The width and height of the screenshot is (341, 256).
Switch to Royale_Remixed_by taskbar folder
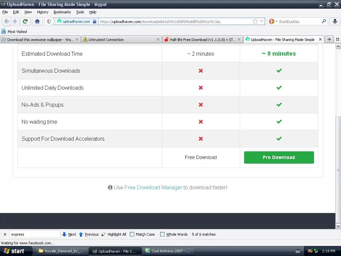(61, 251)
